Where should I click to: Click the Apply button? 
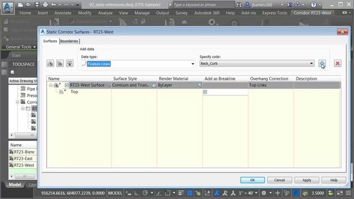(306, 180)
